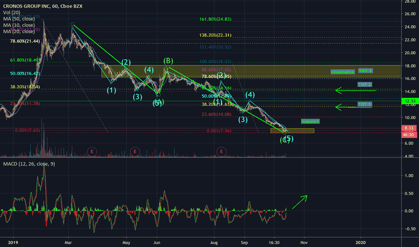Select the 61.80%(18.49) retracement label
This screenshot has height=247, width=419.
tap(25, 60)
